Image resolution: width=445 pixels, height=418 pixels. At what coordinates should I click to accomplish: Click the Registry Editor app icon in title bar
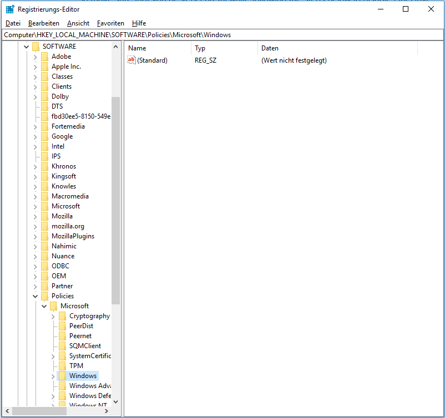coord(10,9)
